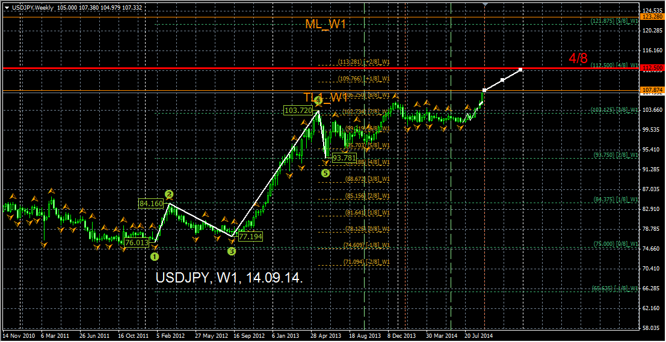The height and width of the screenshot is (342, 666).
Task: Click the 84.160 price label box
Action: pos(151,204)
